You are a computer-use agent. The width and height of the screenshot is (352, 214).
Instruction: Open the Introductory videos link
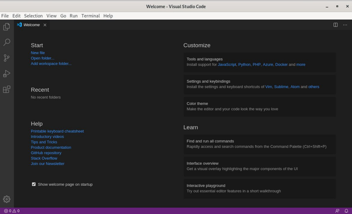click(47, 137)
